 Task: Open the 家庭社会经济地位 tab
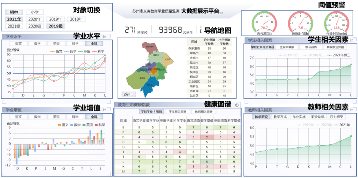263,47
